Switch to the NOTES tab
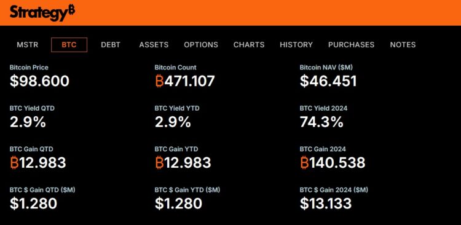This screenshot has width=461, height=225. pos(403,45)
